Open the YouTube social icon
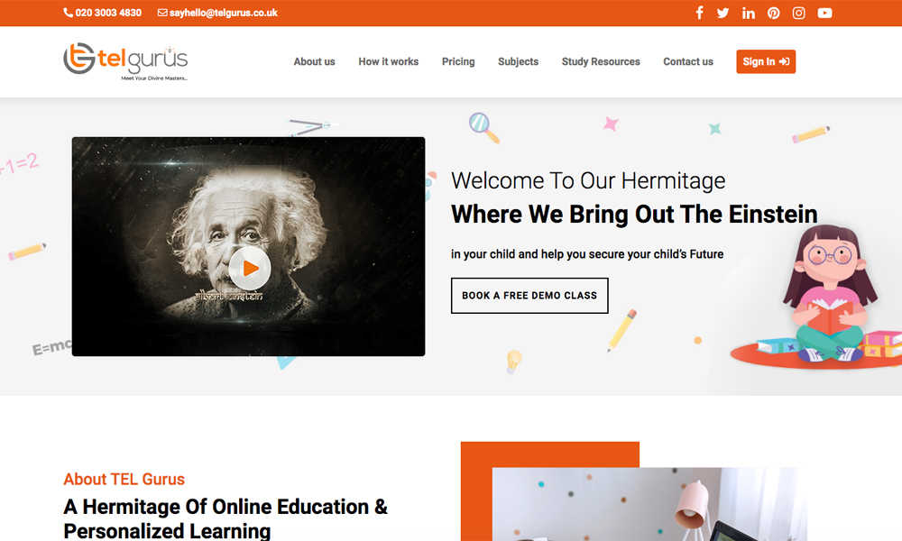The width and height of the screenshot is (902, 541). pos(824,13)
